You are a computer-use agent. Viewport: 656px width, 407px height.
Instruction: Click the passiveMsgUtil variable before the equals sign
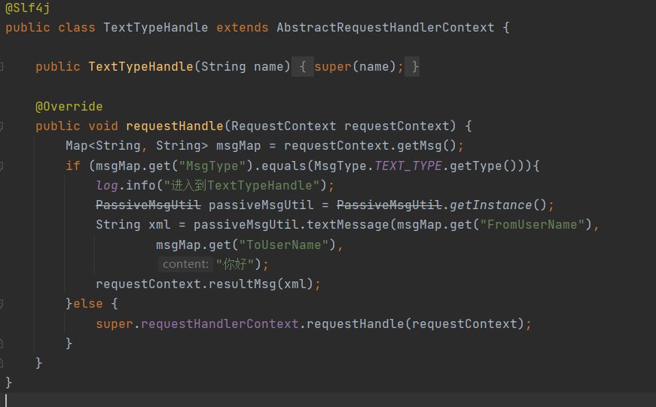[x=261, y=205]
